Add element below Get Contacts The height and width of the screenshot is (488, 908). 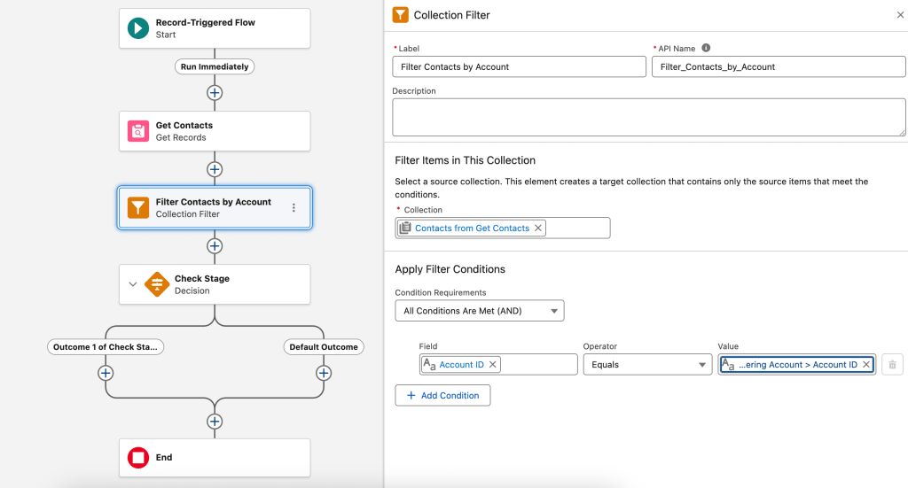(x=215, y=169)
